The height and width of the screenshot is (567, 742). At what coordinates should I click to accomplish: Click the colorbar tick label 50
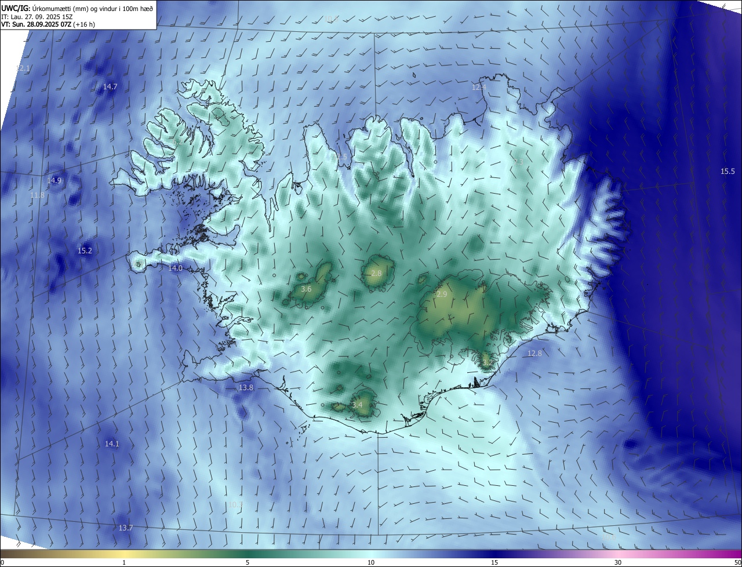pos(737,562)
